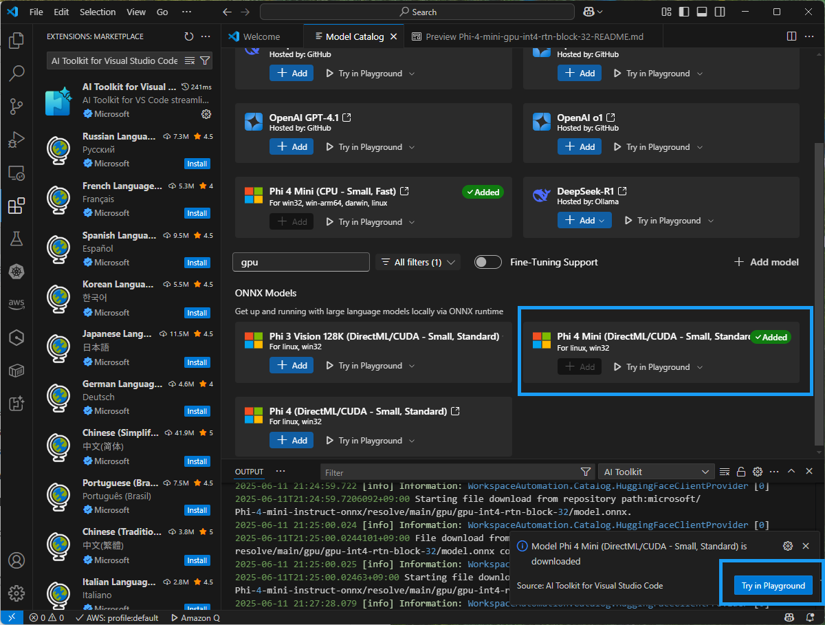Image resolution: width=825 pixels, height=625 pixels.
Task: Go back using title bar arrow
Action: click(x=228, y=12)
